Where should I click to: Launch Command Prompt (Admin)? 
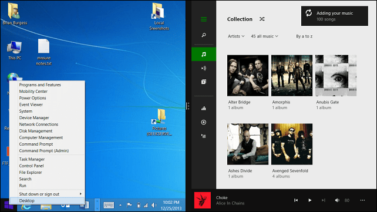(x=47, y=151)
